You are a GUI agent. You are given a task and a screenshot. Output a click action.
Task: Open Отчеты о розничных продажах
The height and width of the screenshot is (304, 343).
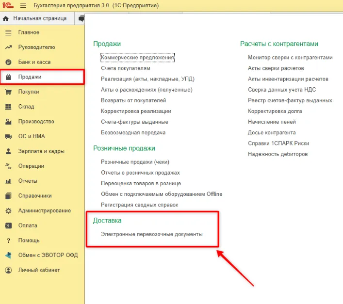coord(140,173)
